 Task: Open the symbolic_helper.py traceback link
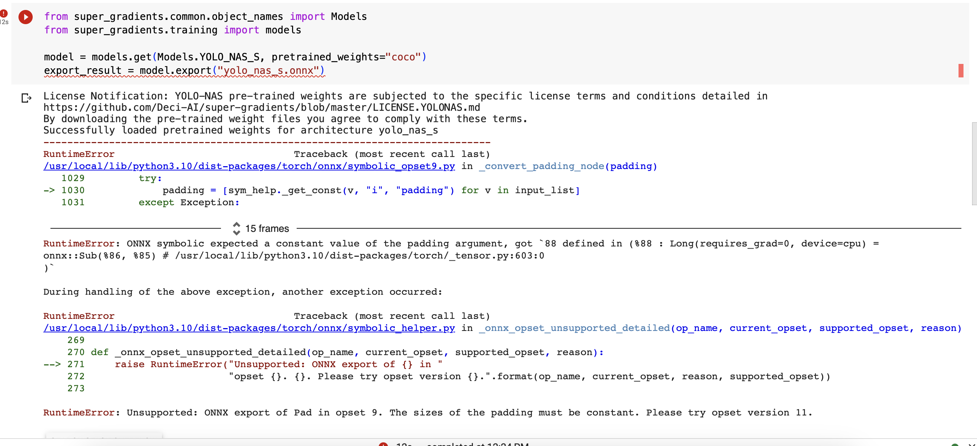click(x=249, y=328)
